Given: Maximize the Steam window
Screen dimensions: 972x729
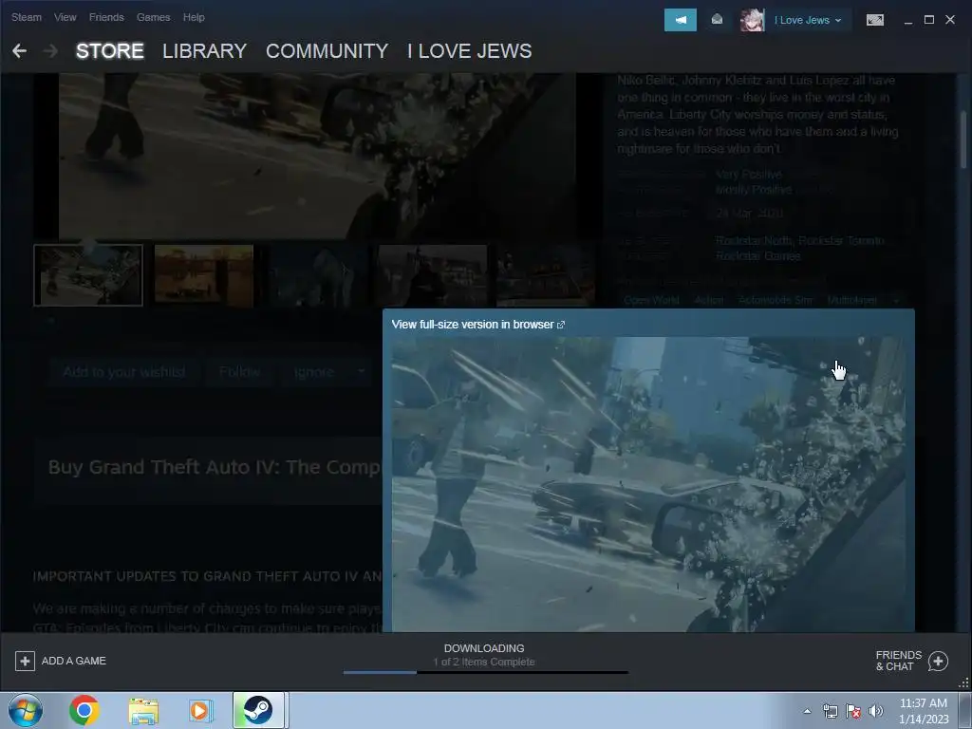Looking at the screenshot, I should pyautogui.click(x=928, y=20).
